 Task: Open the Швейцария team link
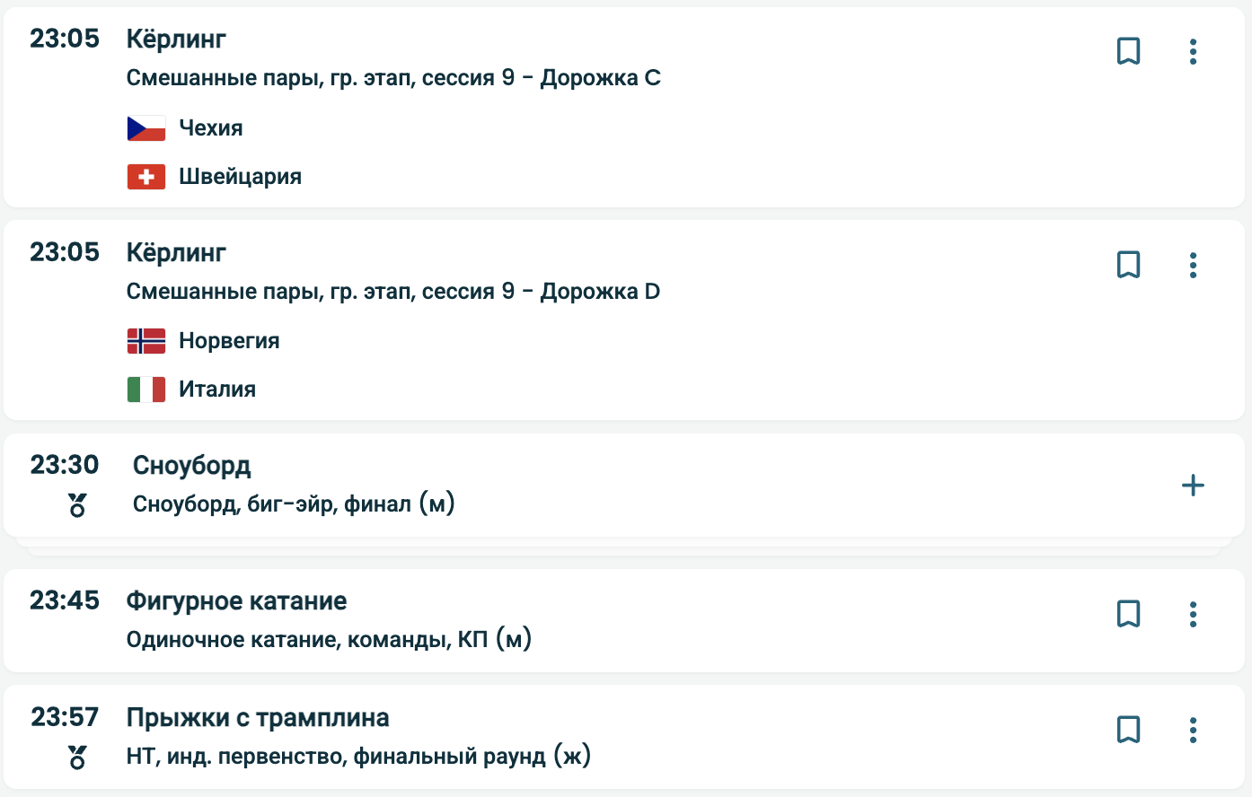pos(240,177)
